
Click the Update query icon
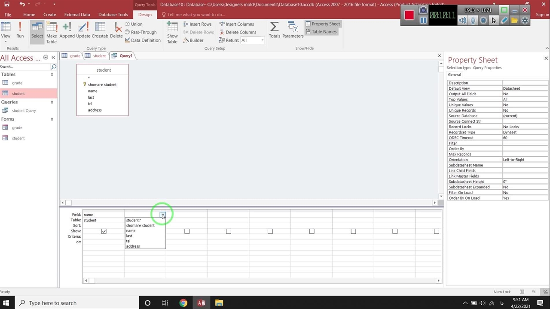[83, 30]
